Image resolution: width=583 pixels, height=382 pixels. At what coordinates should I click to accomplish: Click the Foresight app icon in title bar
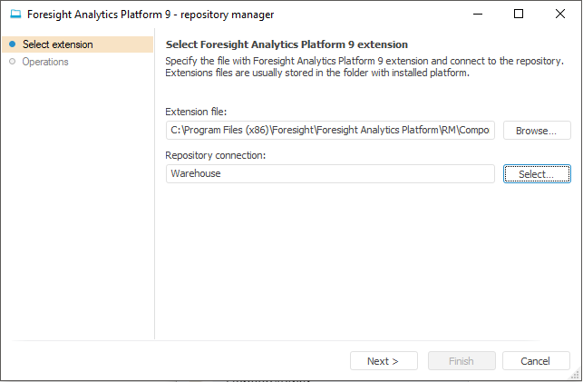coord(15,15)
